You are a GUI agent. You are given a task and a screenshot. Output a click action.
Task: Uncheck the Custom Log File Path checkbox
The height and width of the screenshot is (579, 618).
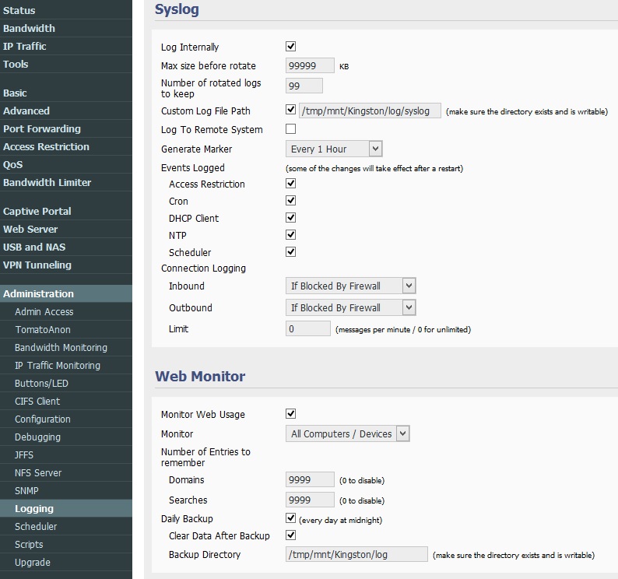(290, 110)
